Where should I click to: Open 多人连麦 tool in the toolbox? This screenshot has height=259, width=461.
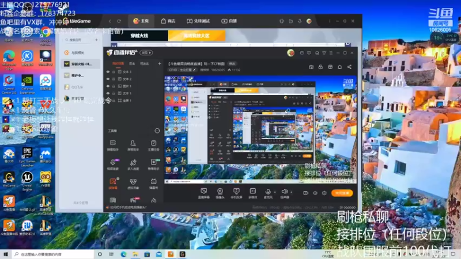133,165
